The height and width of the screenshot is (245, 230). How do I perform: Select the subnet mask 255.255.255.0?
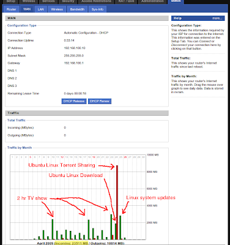point(74,56)
